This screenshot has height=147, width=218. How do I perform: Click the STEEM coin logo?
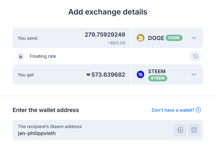click(141, 75)
